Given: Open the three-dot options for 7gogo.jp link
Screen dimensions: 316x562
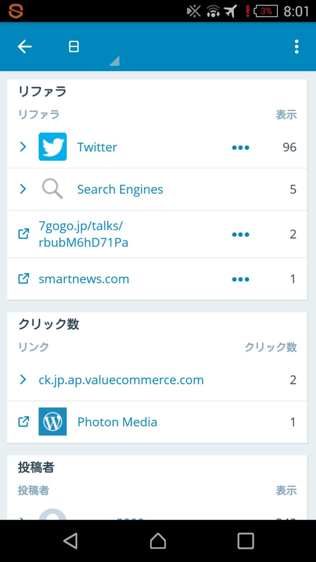Looking at the screenshot, I should tap(241, 234).
